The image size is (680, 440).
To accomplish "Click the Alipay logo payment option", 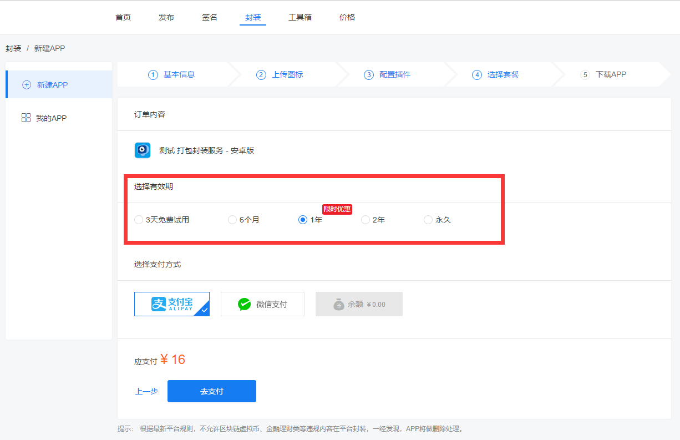I will 172,304.
